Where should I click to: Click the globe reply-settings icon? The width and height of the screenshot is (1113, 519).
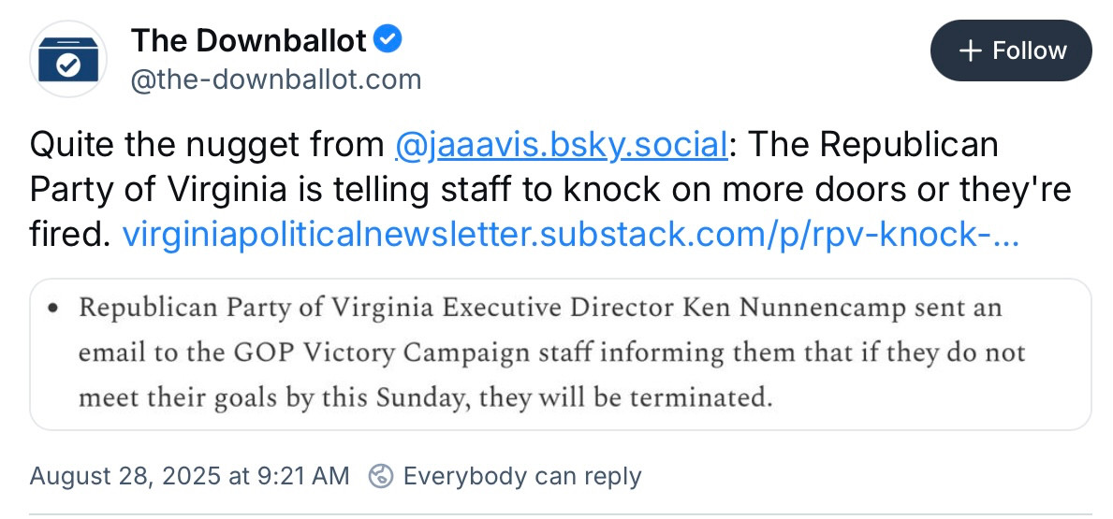click(x=381, y=476)
